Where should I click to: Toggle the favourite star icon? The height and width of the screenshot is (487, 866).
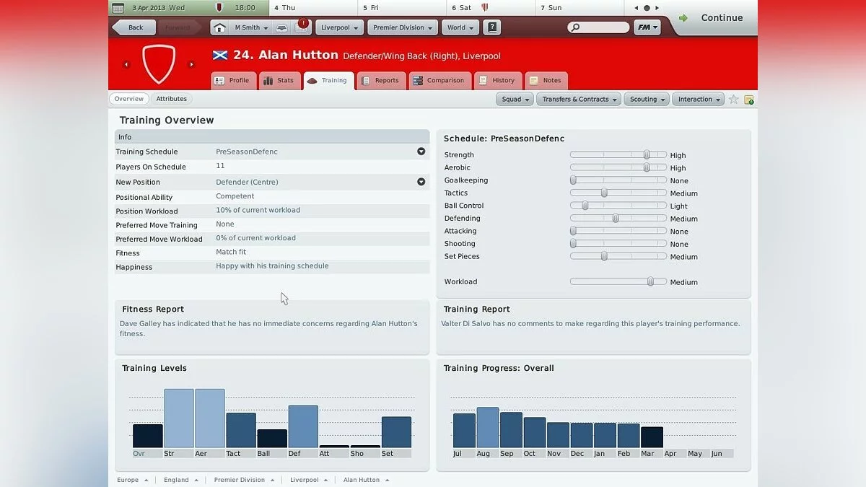(x=733, y=100)
